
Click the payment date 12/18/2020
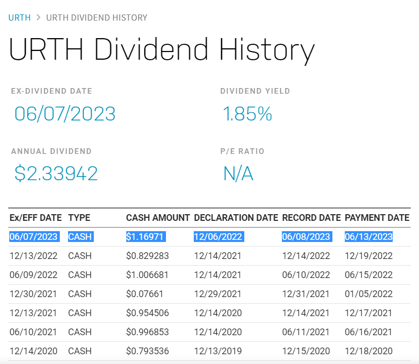pos(368,351)
